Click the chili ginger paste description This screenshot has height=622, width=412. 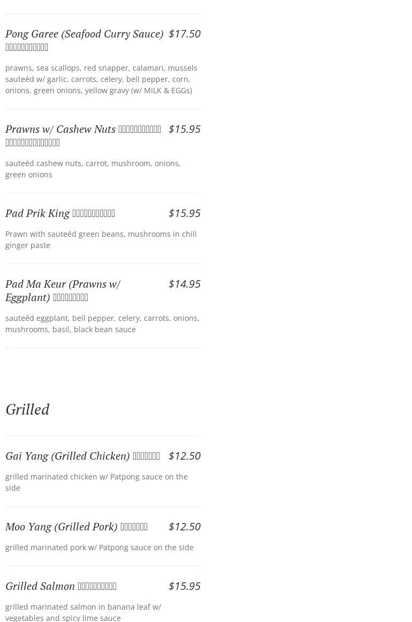pyautogui.click(x=101, y=239)
